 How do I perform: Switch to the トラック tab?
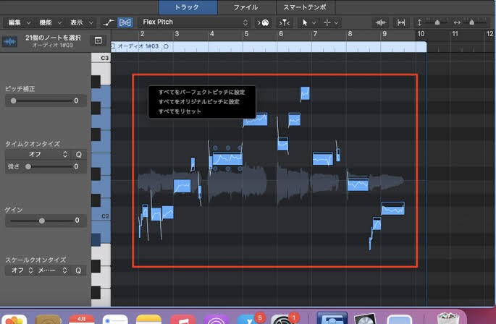coord(188,7)
